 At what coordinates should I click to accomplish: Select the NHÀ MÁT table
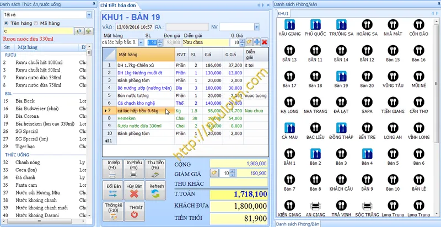point(393,25)
